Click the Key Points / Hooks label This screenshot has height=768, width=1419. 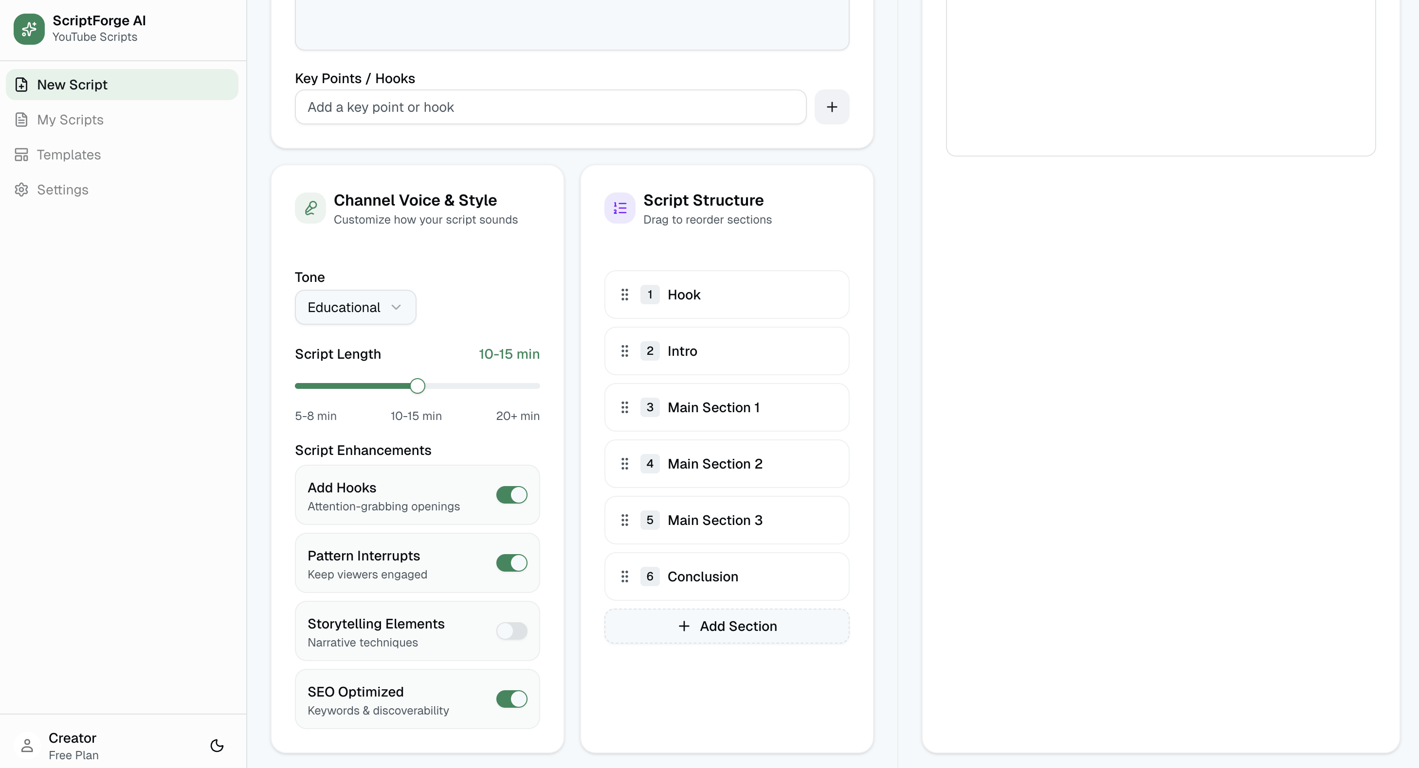click(355, 78)
